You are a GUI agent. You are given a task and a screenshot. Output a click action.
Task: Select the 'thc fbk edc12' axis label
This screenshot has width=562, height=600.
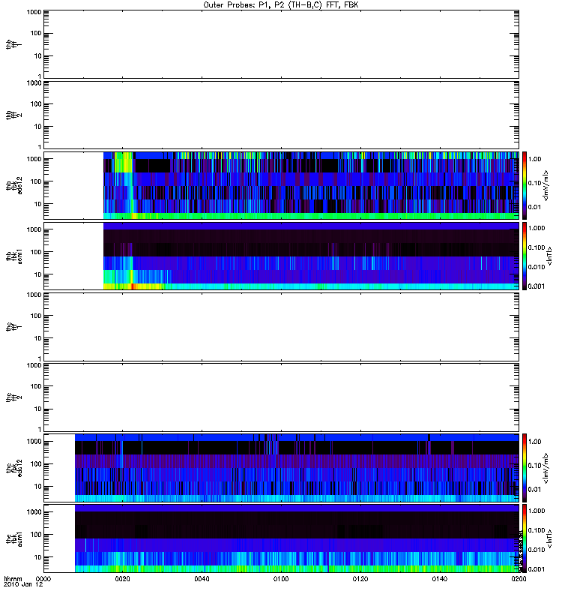[13, 468]
